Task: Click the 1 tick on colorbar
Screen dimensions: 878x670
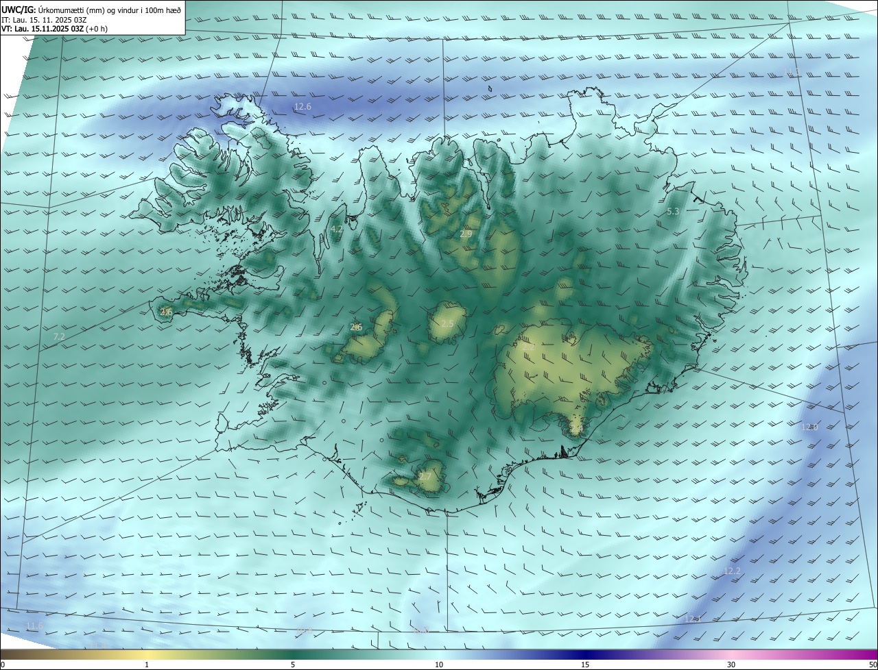Action: tap(147, 665)
